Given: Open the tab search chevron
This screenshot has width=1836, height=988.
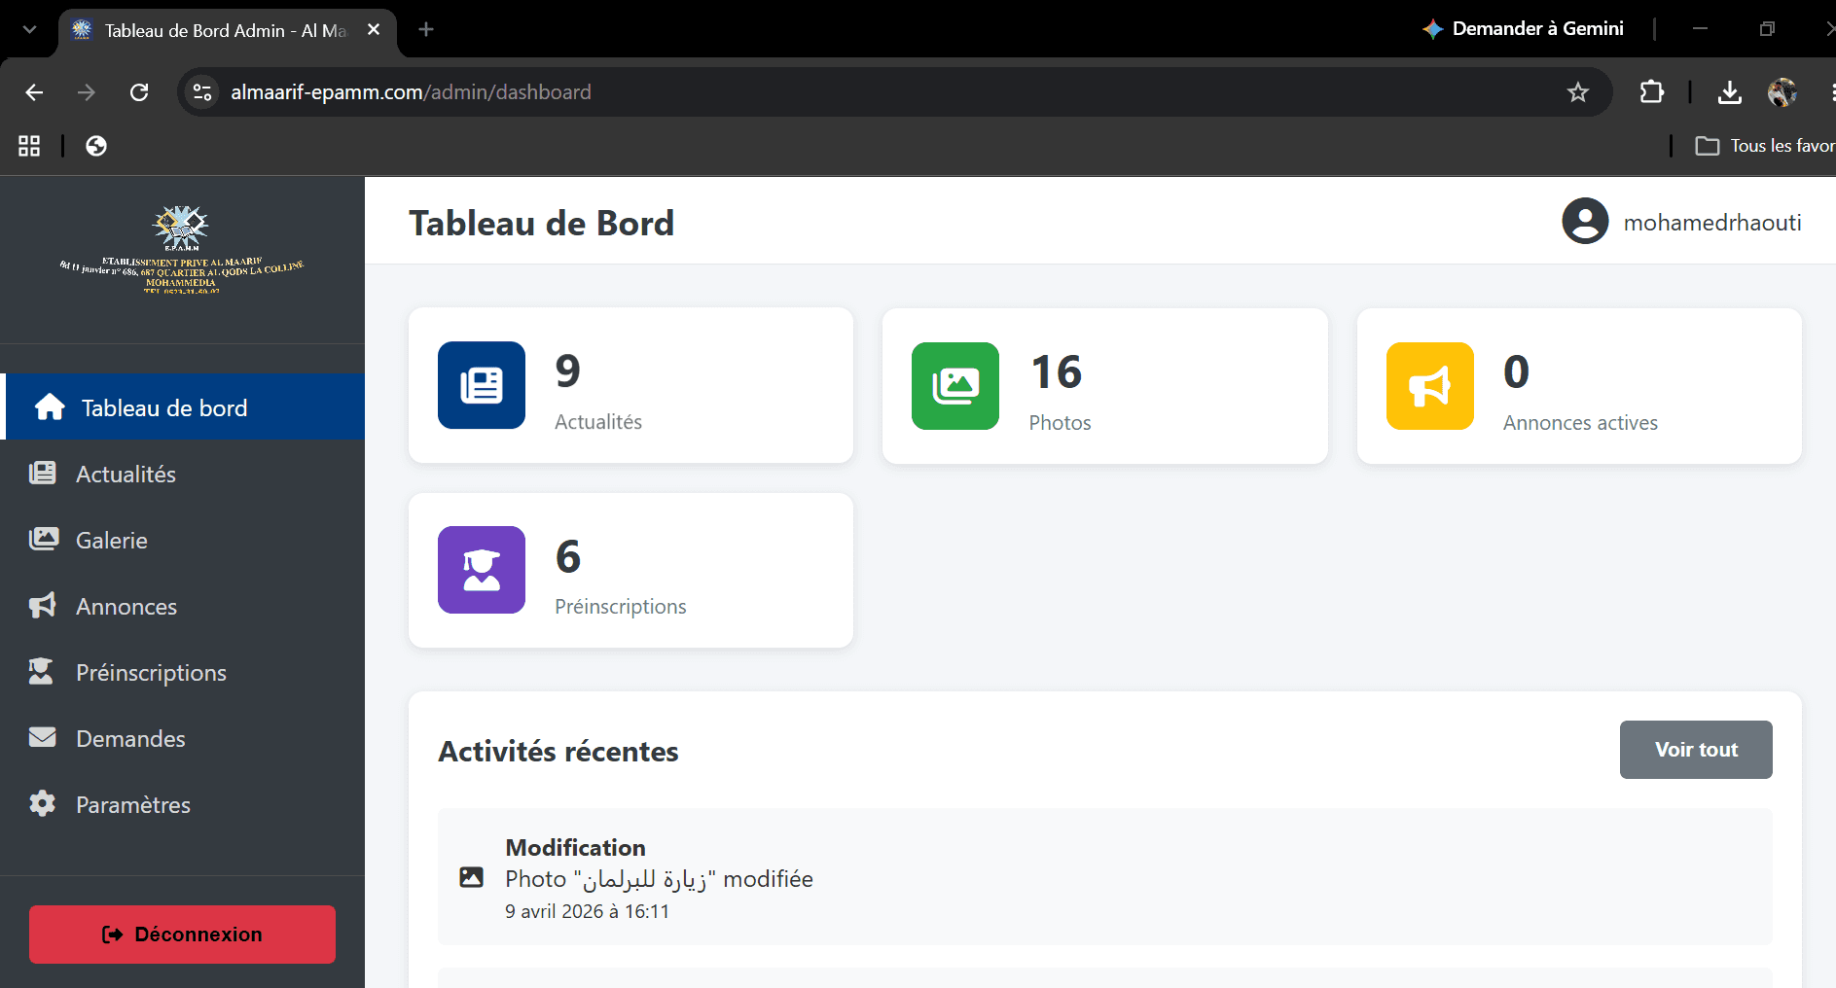Looking at the screenshot, I should 29,29.
